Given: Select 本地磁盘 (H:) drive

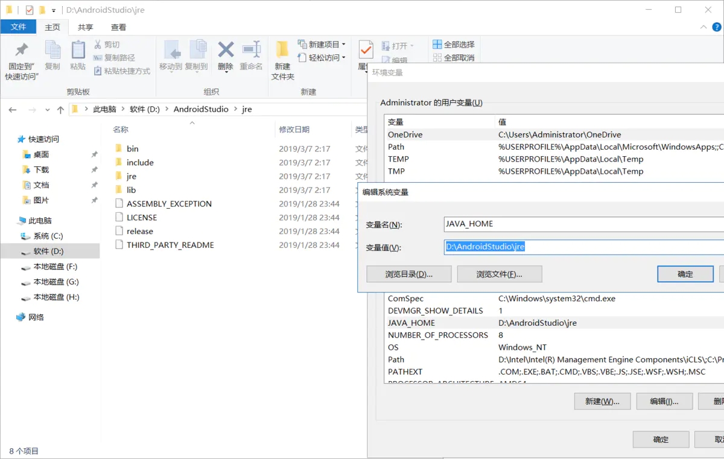Looking at the screenshot, I should pyautogui.click(x=56, y=297).
